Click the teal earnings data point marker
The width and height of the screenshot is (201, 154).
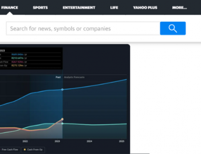tap(62, 123)
